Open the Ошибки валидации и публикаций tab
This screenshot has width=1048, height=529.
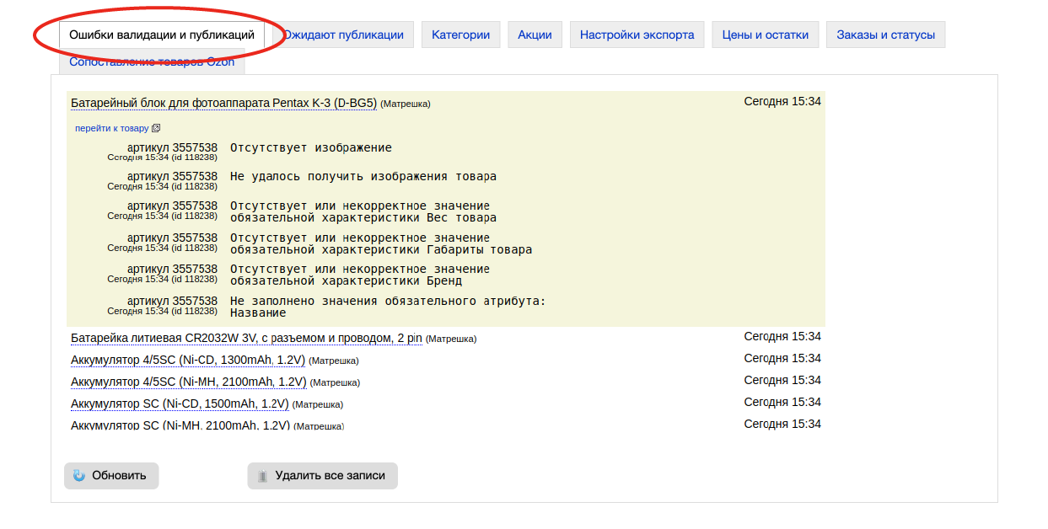[x=162, y=35]
